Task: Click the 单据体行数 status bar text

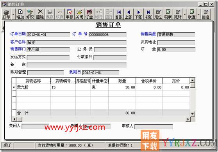Action: pyautogui.click(x=120, y=145)
